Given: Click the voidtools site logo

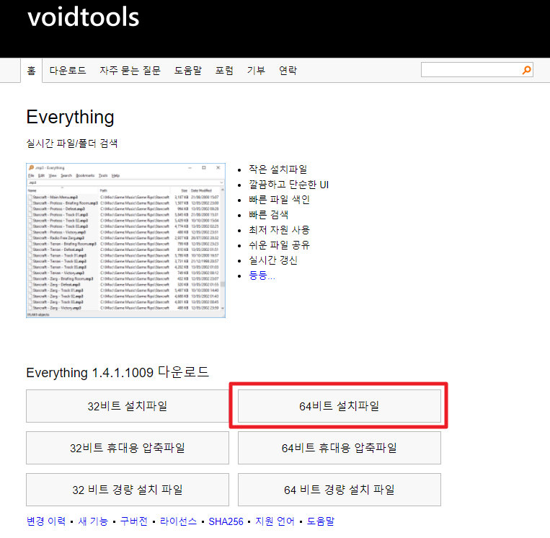Looking at the screenshot, I should pos(84,17).
